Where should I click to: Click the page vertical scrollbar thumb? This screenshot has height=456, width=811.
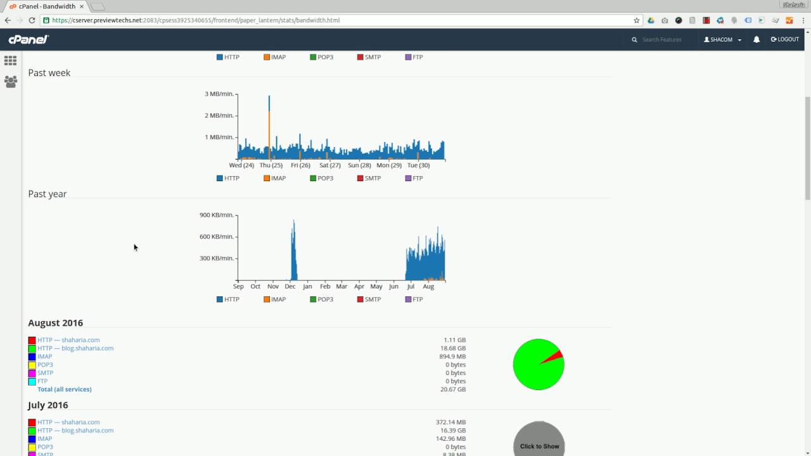tap(807, 149)
